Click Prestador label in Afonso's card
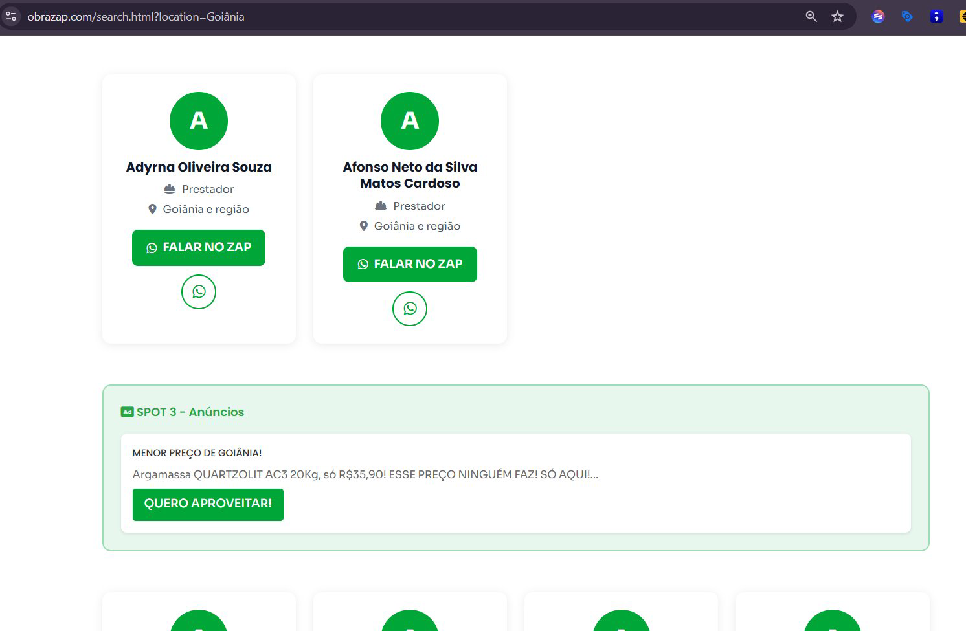The image size is (966, 631). tap(419, 206)
